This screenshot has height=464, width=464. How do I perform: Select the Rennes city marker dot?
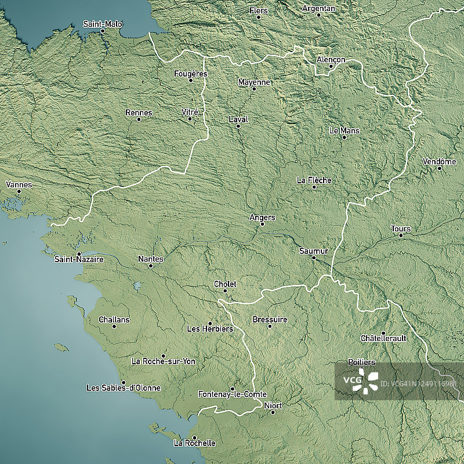coord(139,119)
